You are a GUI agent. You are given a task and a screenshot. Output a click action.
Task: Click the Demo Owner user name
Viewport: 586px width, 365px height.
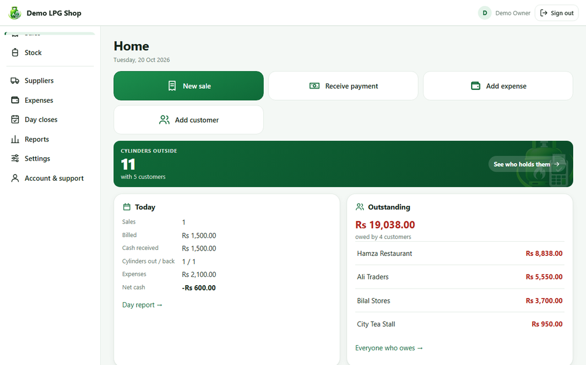point(513,13)
